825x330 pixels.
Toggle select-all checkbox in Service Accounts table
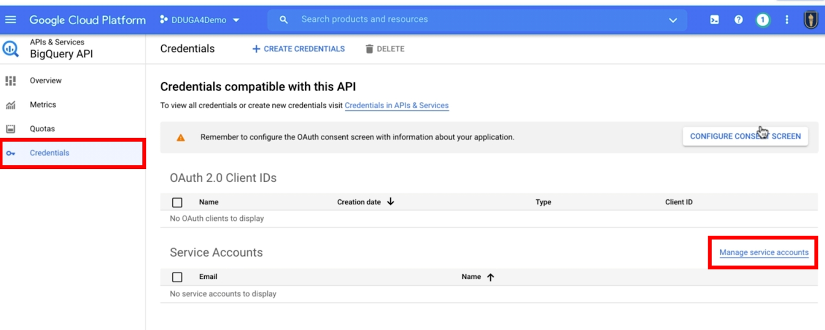[177, 277]
